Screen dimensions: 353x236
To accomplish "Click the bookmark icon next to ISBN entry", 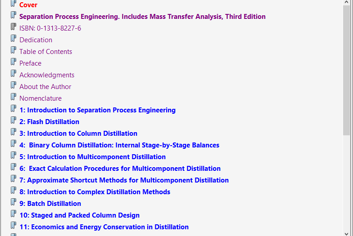I will tap(14, 27).
